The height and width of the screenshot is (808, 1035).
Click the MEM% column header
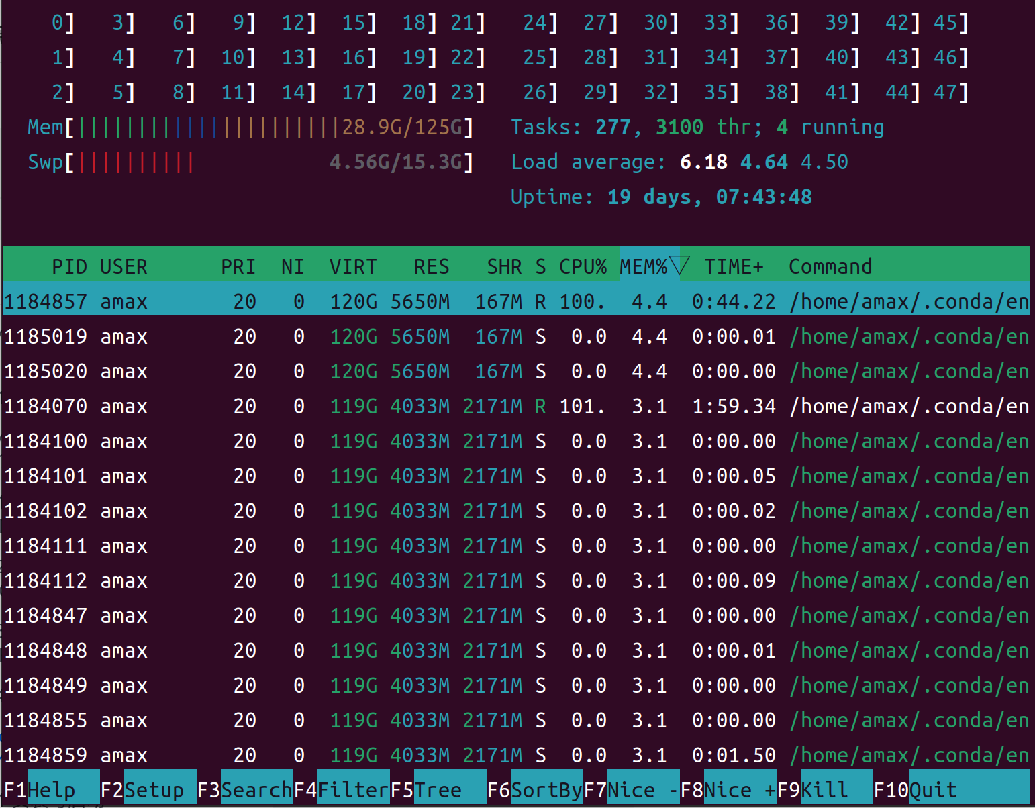coord(644,266)
